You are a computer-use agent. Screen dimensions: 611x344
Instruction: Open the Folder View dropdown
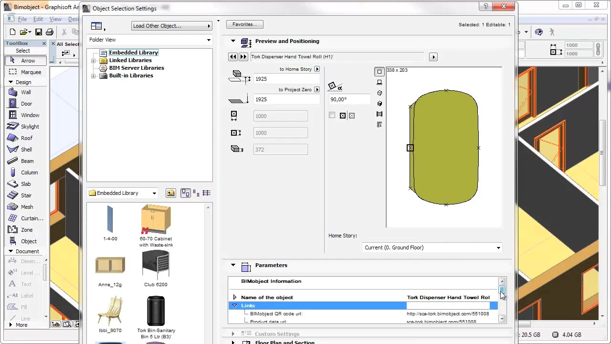click(x=150, y=40)
